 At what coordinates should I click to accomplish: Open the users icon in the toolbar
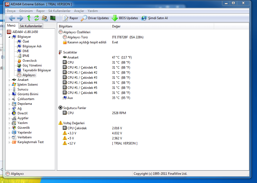pyautogui.click(x=45, y=18)
